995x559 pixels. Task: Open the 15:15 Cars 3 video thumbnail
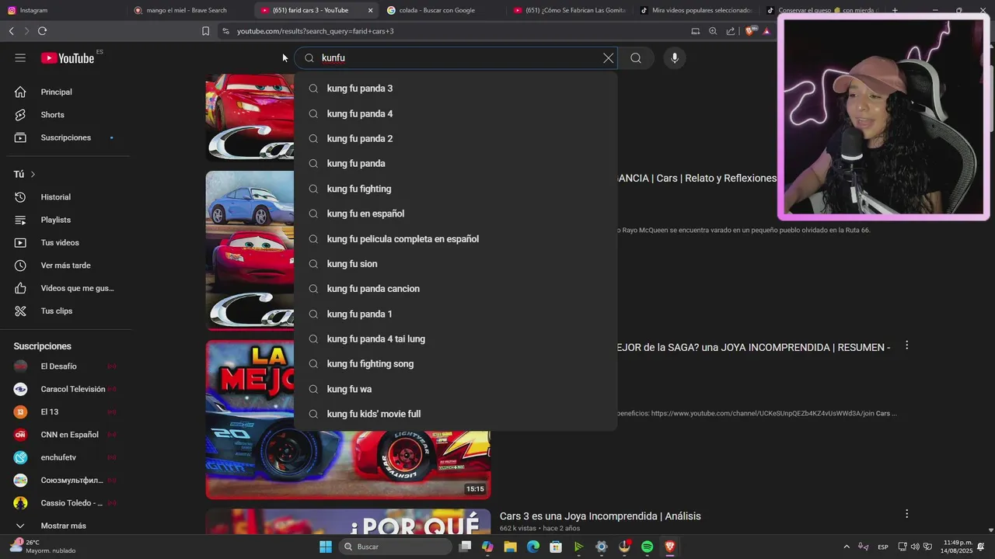click(347, 419)
